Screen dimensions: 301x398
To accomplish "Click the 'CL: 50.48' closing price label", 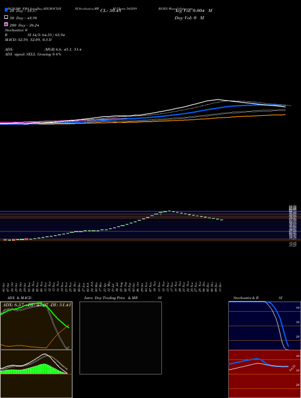I will (111, 11).
